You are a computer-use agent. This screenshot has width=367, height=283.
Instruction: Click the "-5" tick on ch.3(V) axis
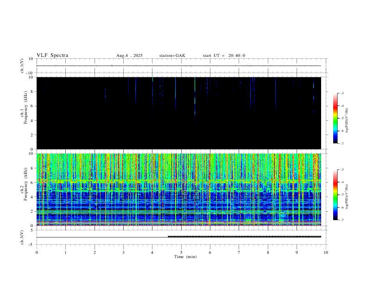(32, 245)
